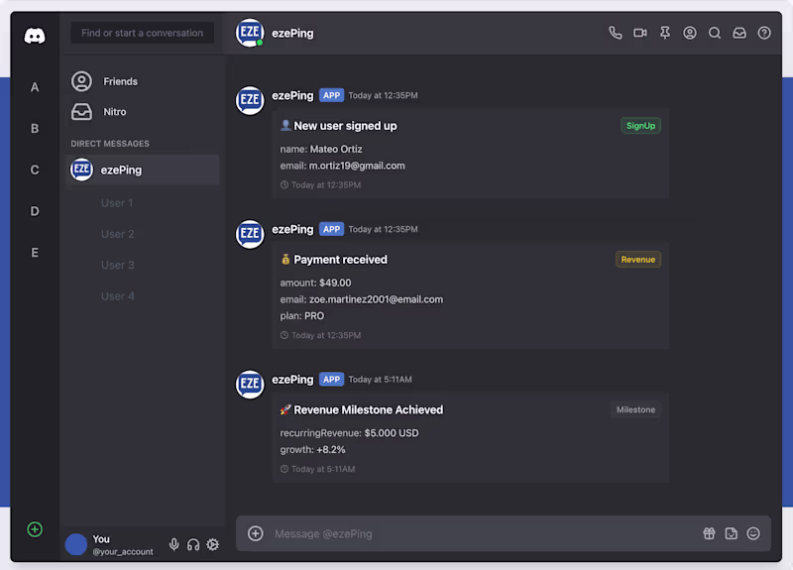Start a video call
The width and height of the screenshot is (793, 570).
pyautogui.click(x=640, y=33)
